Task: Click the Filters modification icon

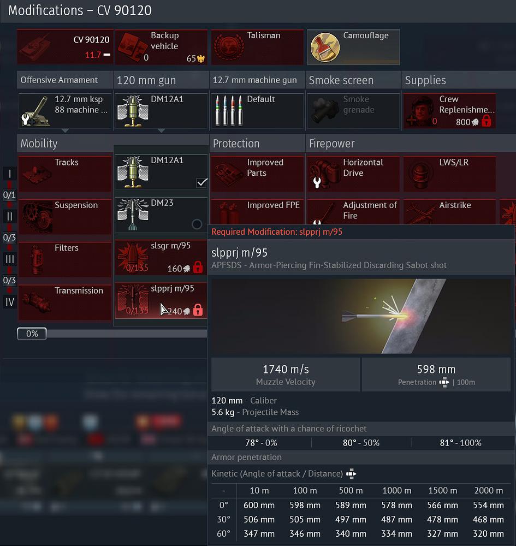Action: click(x=36, y=260)
